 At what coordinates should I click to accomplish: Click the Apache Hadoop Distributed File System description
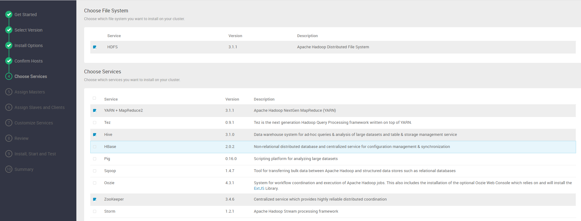(x=333, y=47)
